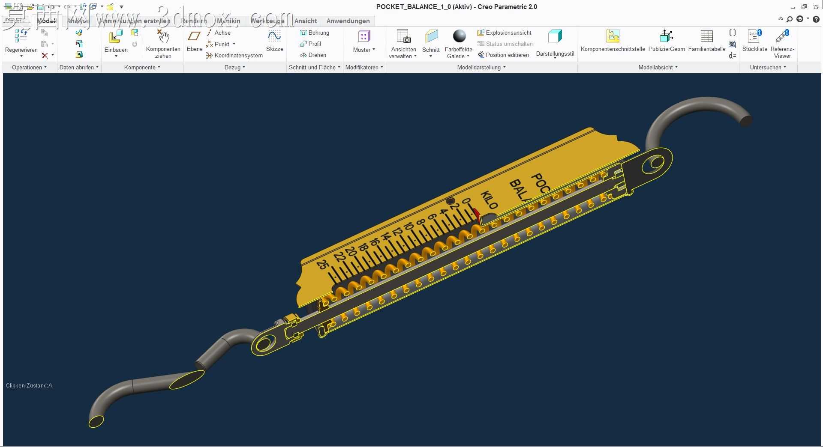
Task: Click Position editieren
Action: (504, 55)
